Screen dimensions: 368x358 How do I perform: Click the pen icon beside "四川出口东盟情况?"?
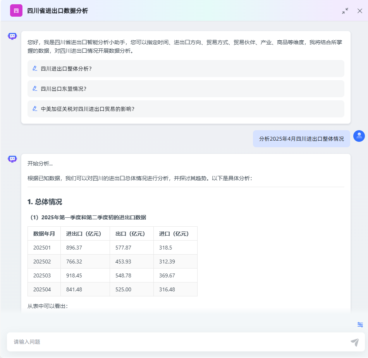pyautogui.click(x=34, y=88)
